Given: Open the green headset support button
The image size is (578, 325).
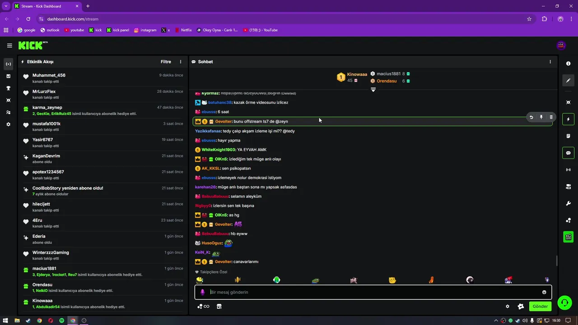Looking at the screenshot, I should click(x=564, y=303).
